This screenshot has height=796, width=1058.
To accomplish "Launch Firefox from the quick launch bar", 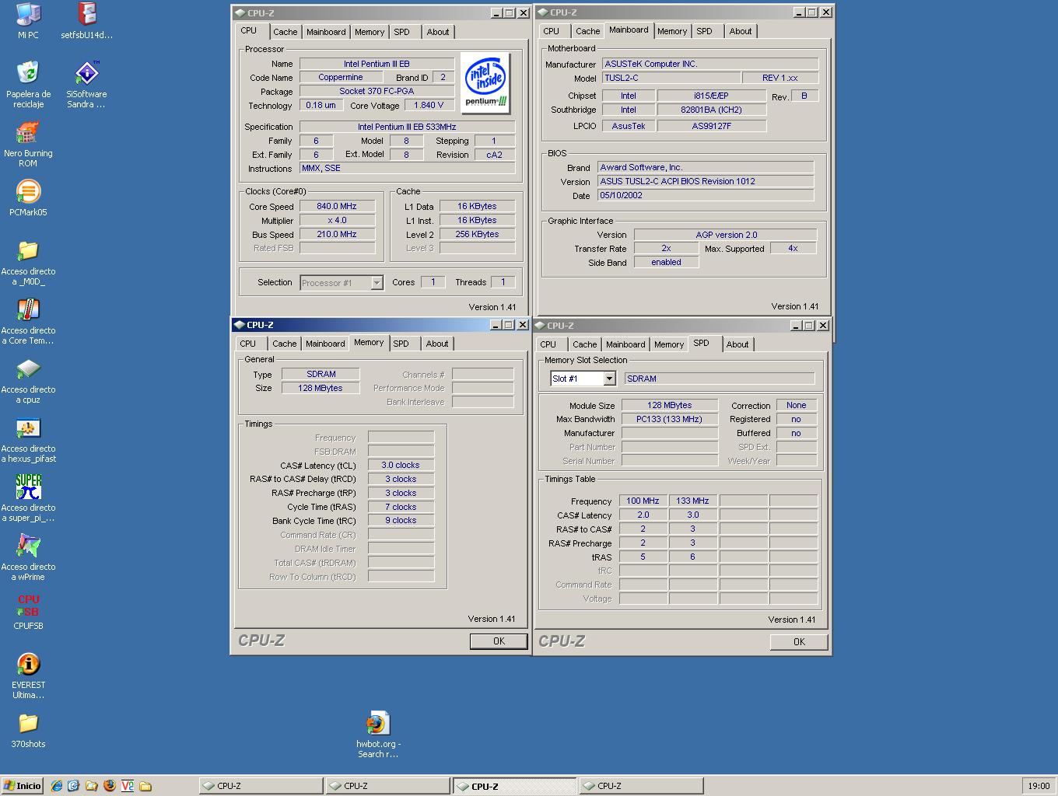I will 110,786.
